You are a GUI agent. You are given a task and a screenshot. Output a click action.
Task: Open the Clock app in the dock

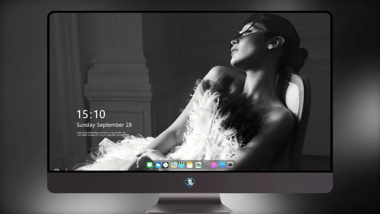(166, 165)
